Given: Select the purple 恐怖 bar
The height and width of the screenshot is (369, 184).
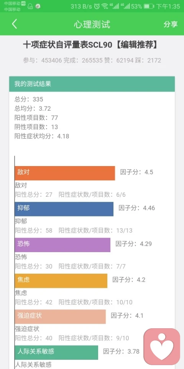Looking at the screenshot, I should pos(62,245).
